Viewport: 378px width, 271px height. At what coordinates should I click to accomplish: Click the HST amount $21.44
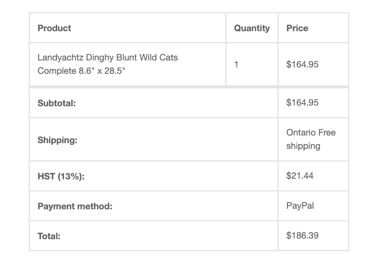(300, 176)
